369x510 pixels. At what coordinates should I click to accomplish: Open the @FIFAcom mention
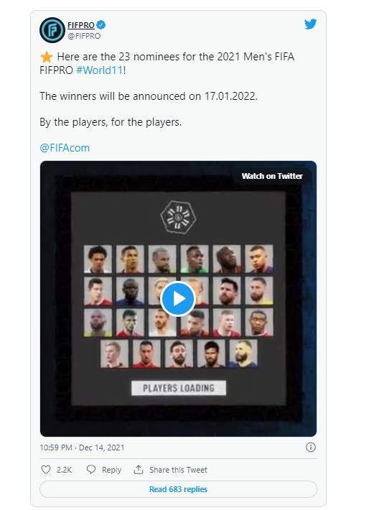(x=65, y=148)
